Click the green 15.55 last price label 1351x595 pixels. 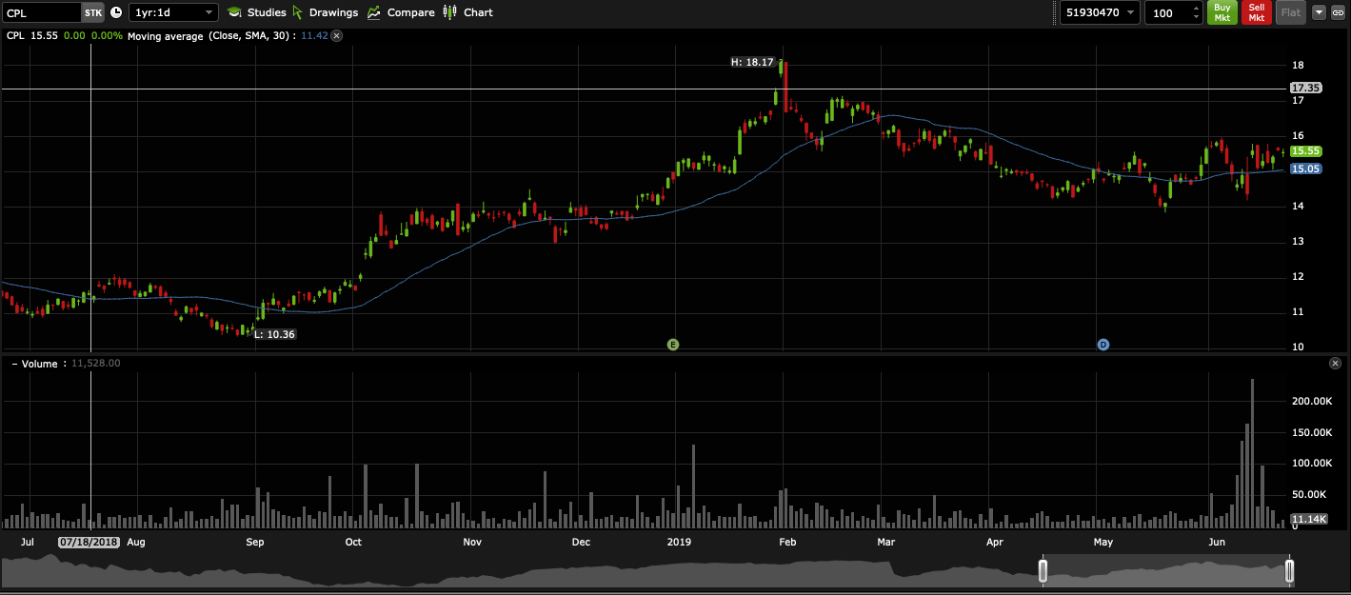point(1305,150)
